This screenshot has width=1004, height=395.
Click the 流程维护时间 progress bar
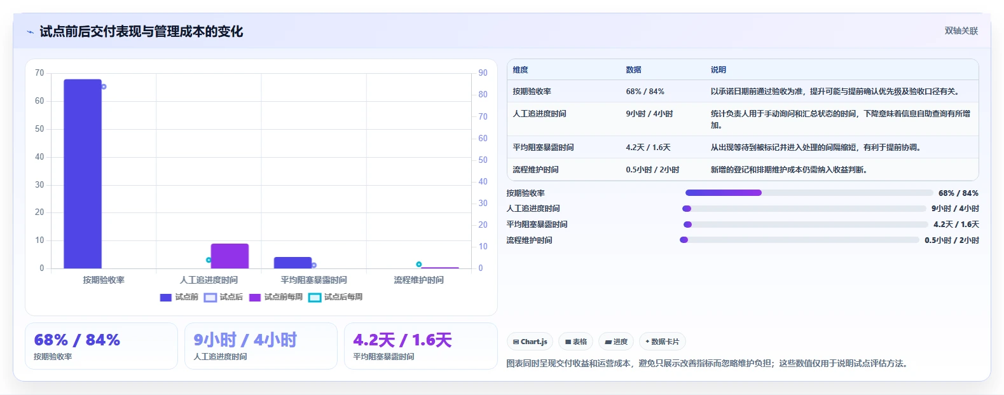tap(800, 240)
